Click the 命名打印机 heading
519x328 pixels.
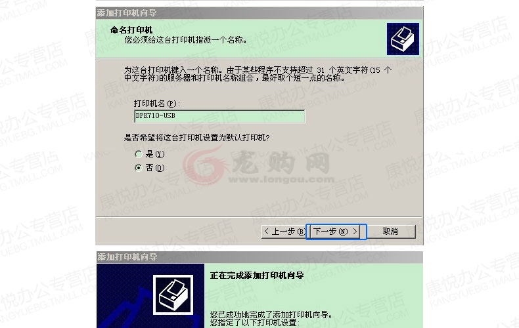tap(131, 30)
